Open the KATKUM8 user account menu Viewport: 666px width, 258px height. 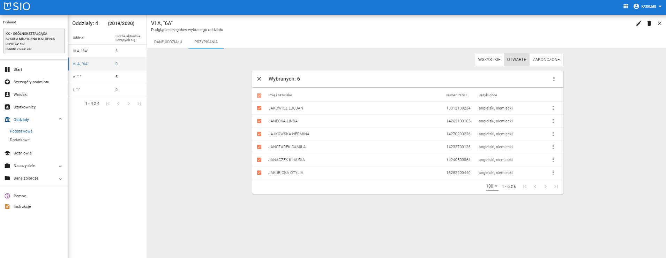(648, 6)
